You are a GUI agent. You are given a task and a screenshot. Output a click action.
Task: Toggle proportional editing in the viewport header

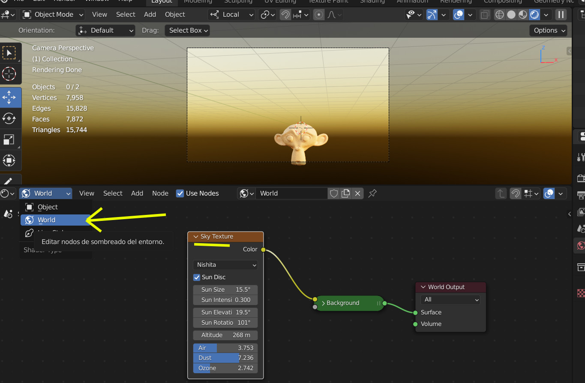318,15
